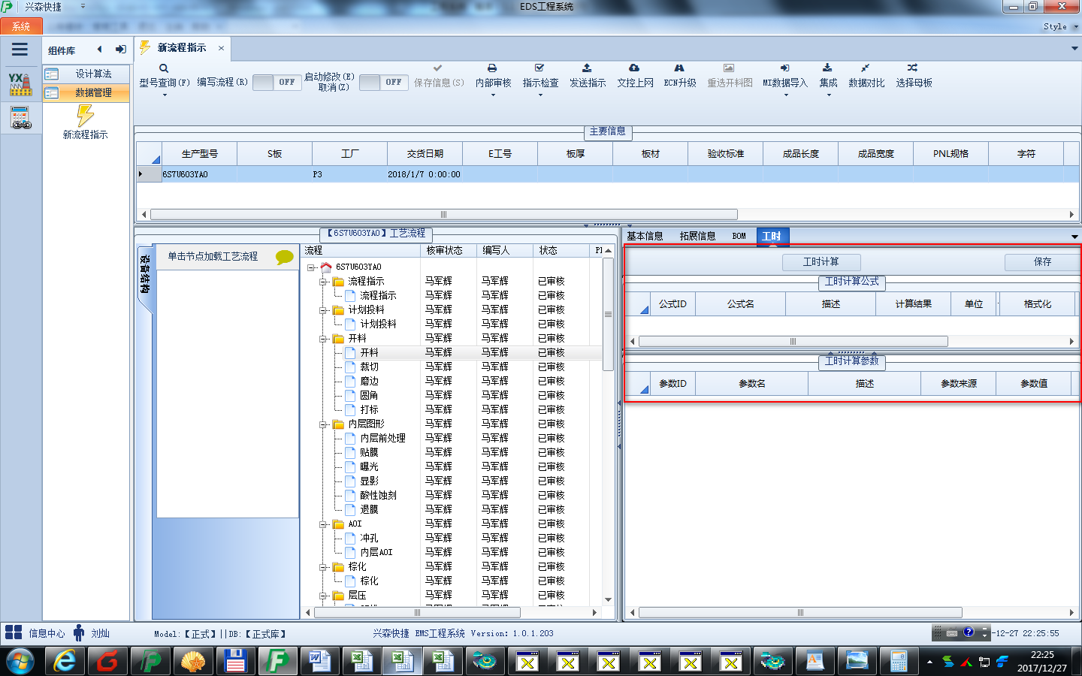Switch to the BOM tab
The height and width of the screenshot is (676, 1082).
tap(739, 236)
